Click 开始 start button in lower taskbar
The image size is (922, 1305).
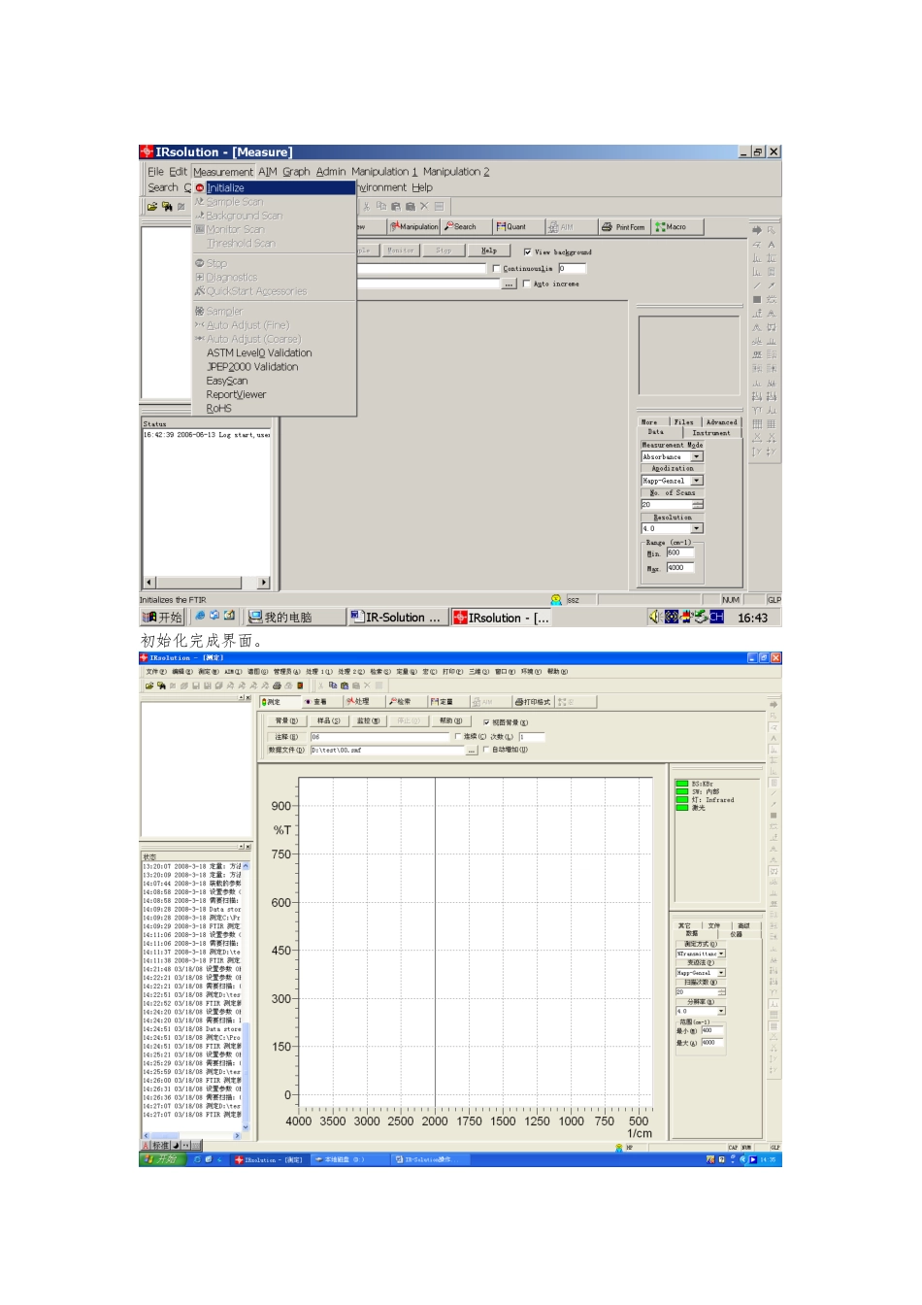pyautogui.click(x=162, y=1160)
